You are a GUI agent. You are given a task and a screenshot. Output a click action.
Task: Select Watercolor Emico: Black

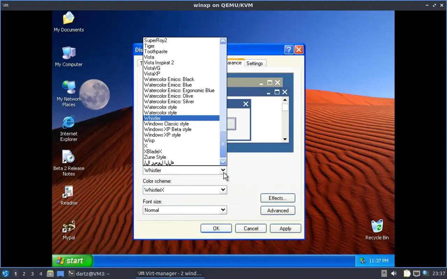coord(182,80)
